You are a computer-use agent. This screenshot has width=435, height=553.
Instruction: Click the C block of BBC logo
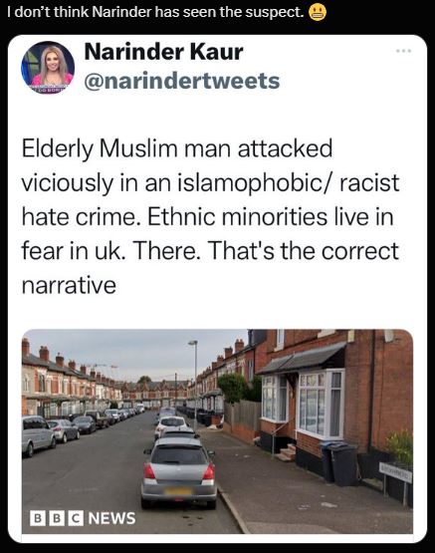76,518
